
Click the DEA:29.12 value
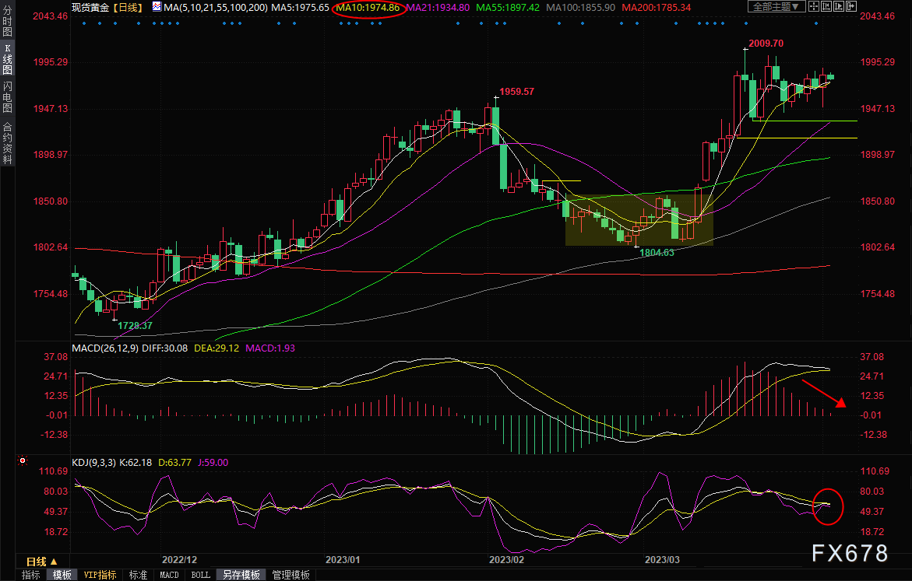[217, 348]
